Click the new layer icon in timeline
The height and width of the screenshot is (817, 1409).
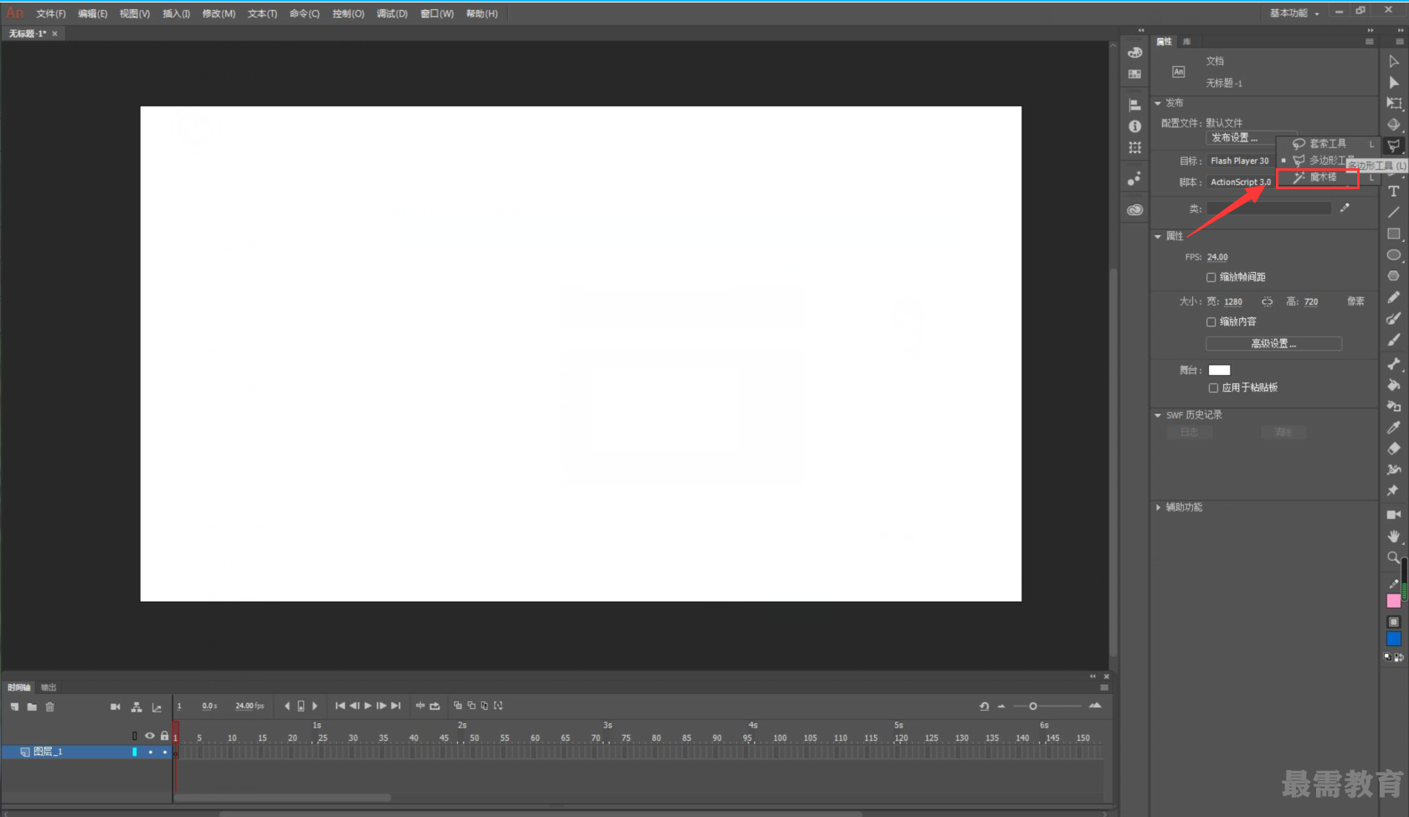[14, 707]
